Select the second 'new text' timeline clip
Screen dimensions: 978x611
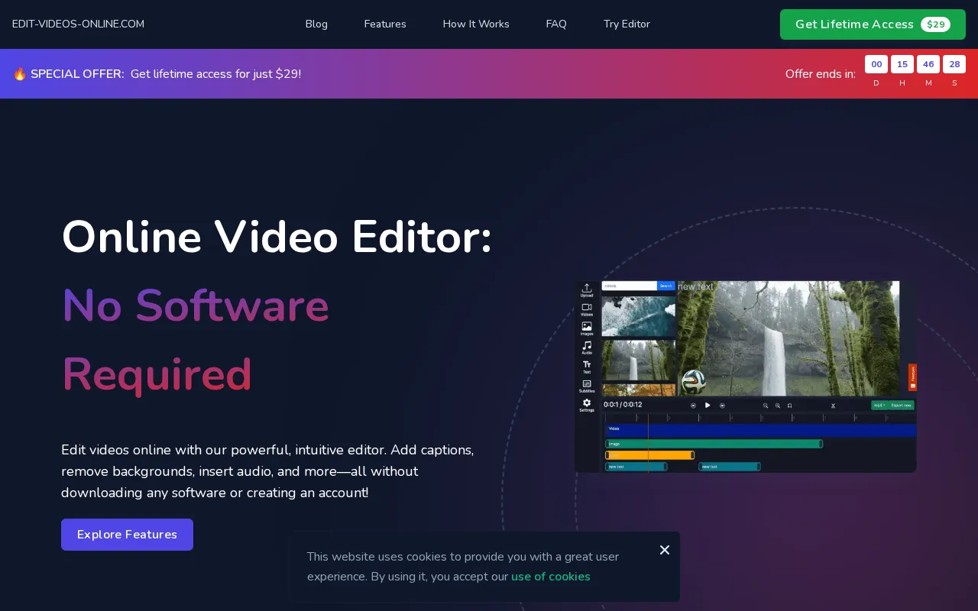pyautogui.click(x=730, y=467)
